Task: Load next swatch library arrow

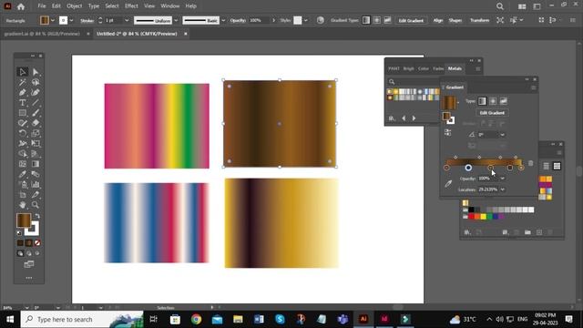Action: (x=414, y=118)
